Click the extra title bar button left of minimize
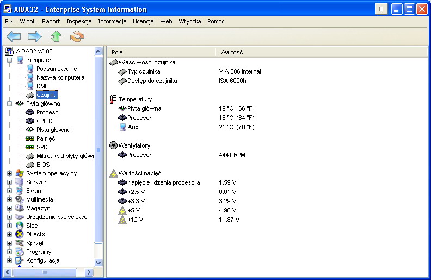This screenshot has width=431, height=280. point(381,9)
